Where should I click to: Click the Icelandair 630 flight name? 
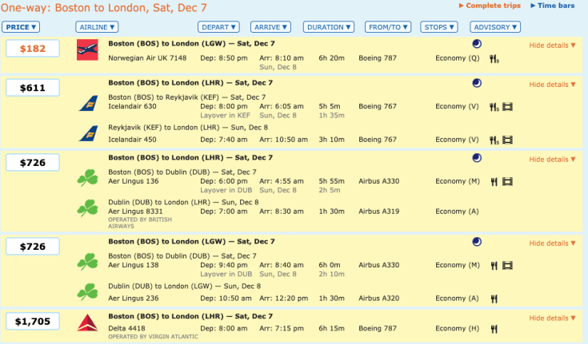[x=132, y=106]
